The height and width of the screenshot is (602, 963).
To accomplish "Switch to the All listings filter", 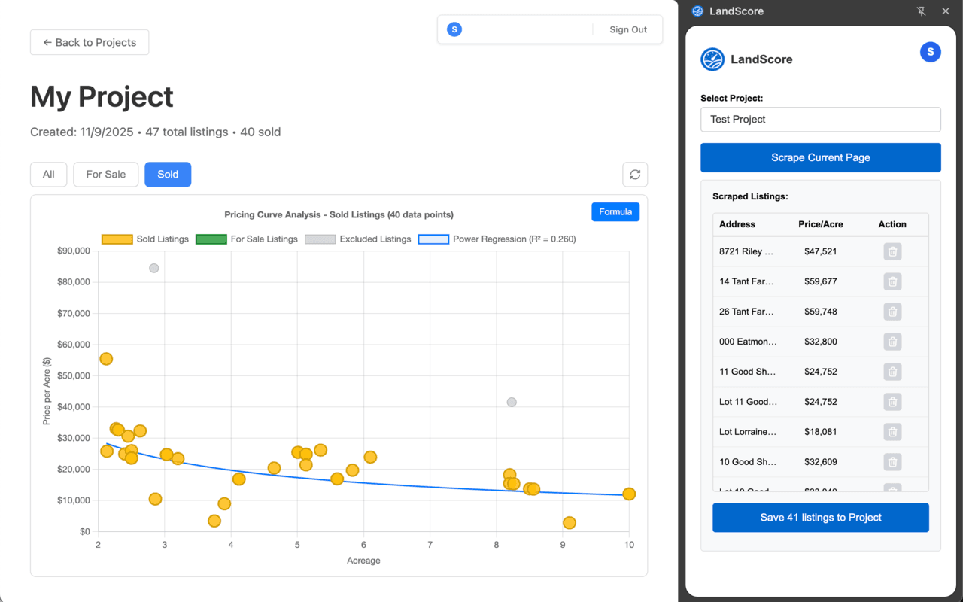I will click(49, 175).
